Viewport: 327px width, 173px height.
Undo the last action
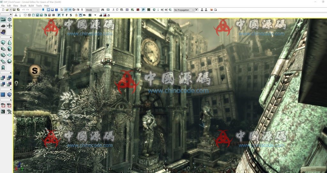(24, 10)
